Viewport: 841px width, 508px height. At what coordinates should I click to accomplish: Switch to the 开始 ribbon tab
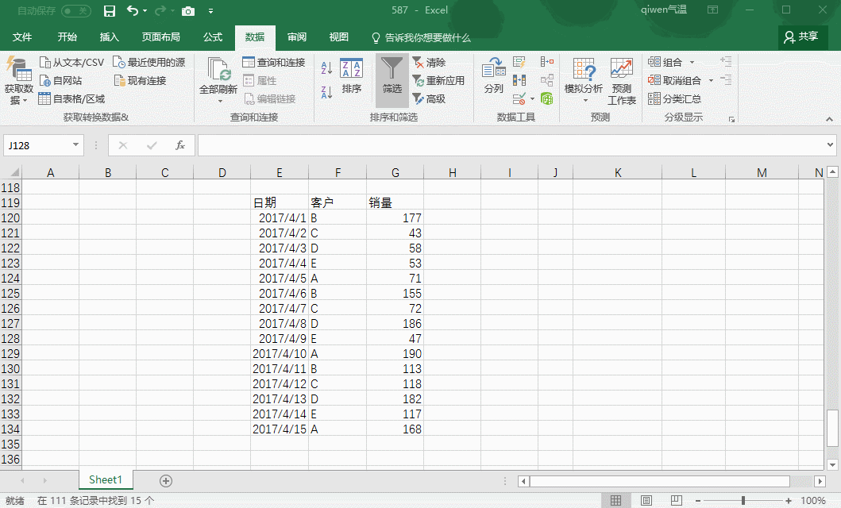tap(67, 37)
